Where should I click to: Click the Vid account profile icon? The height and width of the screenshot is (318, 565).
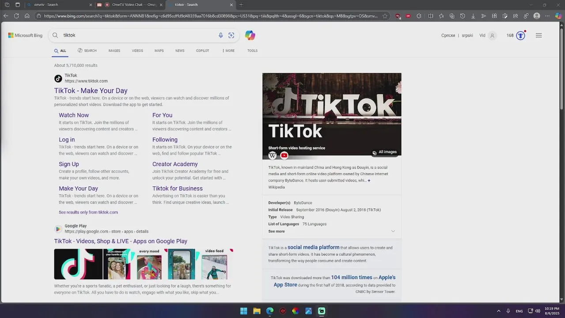coord(493,35)
